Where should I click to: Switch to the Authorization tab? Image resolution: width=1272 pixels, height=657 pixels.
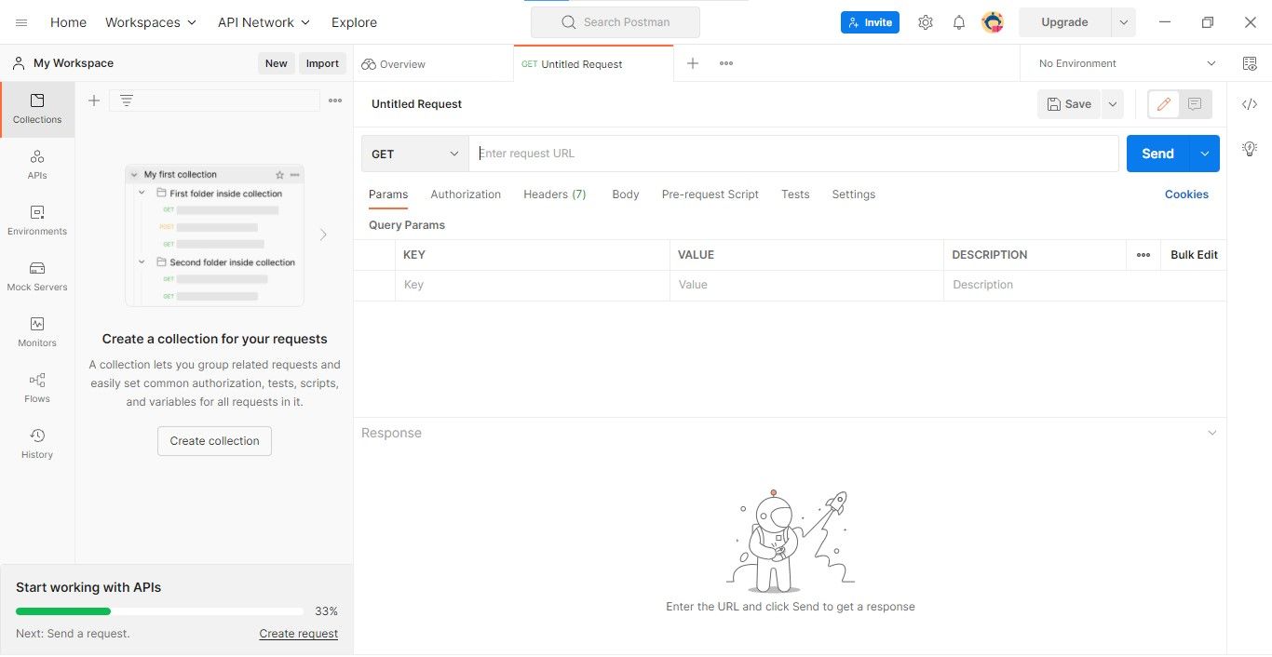(466, 194)
